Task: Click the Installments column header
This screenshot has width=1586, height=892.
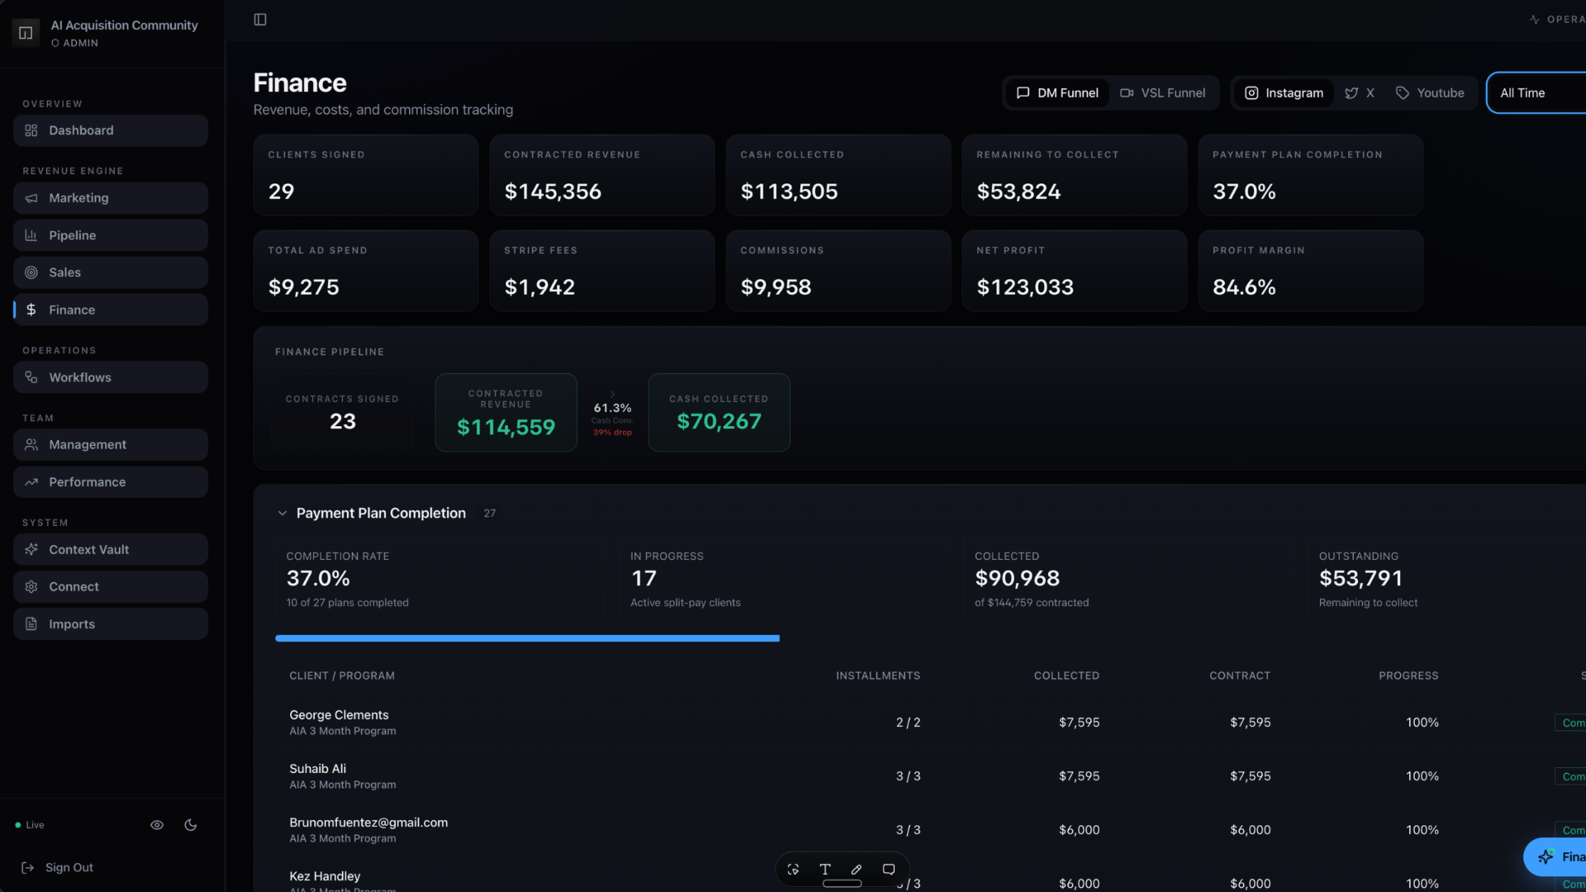Action: pyautogui.click(x=878, y=676)
